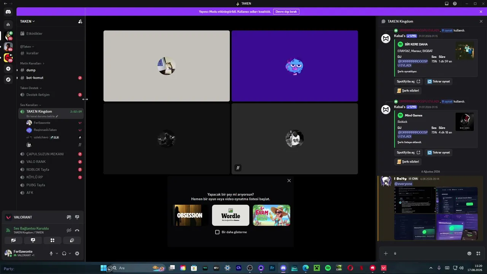Close the activity suggestion popup

point(289,181)
